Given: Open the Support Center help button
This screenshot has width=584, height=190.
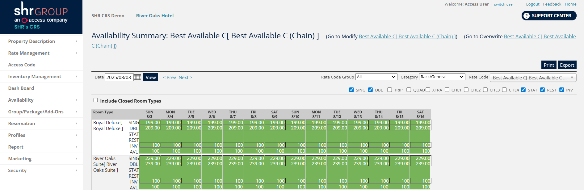Looking at the screenshot, I should pyautogui.click(x=549, y=16).
